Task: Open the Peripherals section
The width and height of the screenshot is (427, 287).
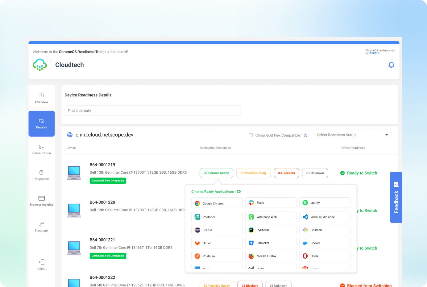Action: click(x=41, y=176)
